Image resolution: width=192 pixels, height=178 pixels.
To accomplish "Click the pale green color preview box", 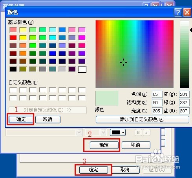I will [107, 98].
